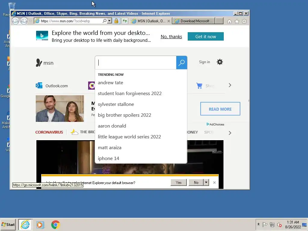This screenshot has height=231, width=308.
Task: Open the dropdown arrow beside No
Action: click(x=206, y=183)
